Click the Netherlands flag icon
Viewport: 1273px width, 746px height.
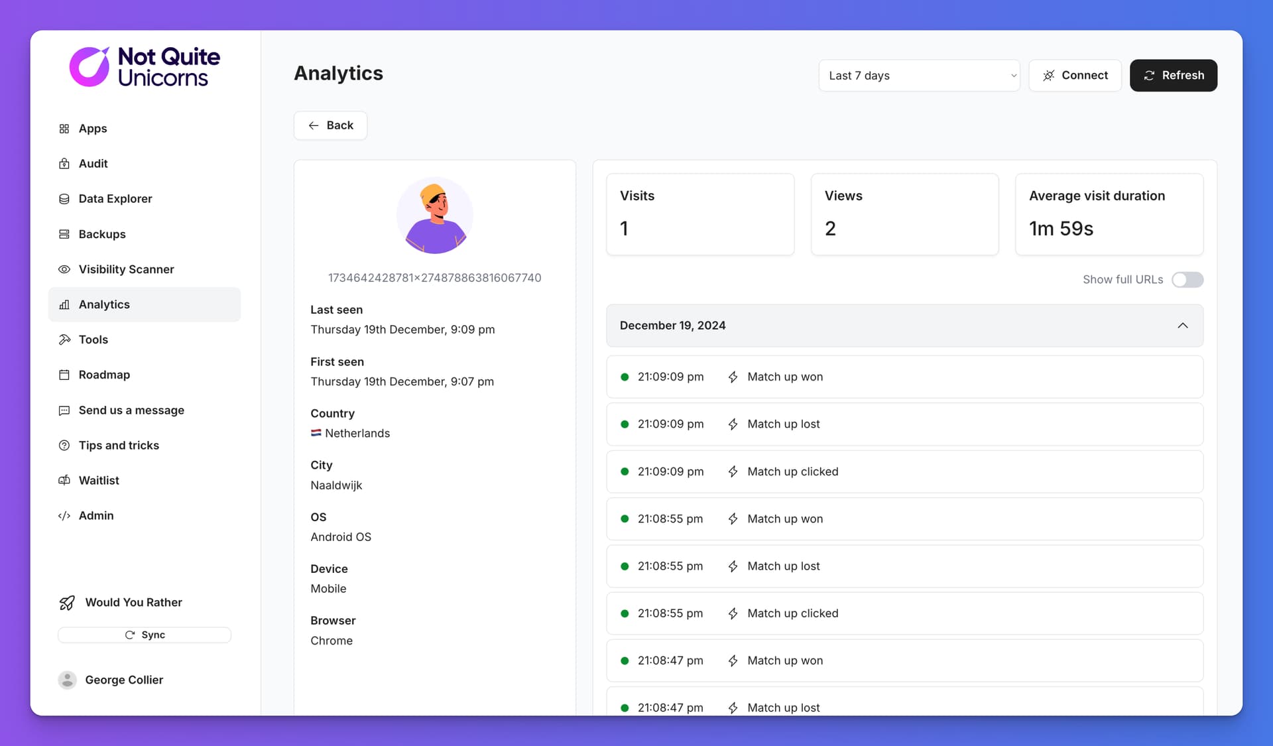(x=316, y=433)
